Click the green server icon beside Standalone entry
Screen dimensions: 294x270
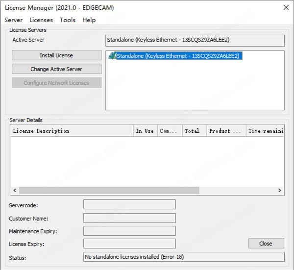[x=112, y=56]
